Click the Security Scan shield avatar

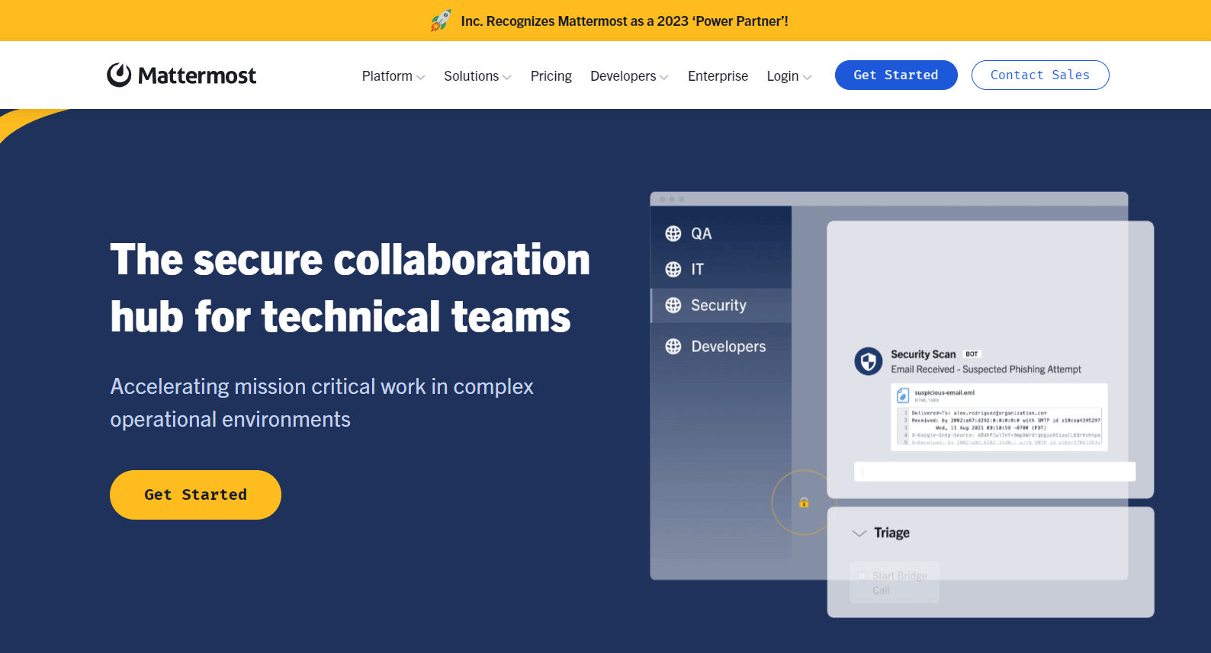[x=868, y=361]
